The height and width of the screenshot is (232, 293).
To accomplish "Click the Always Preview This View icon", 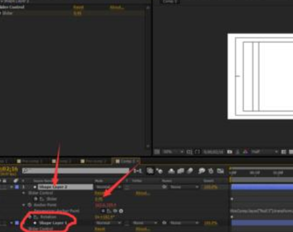I will (157, 152).
